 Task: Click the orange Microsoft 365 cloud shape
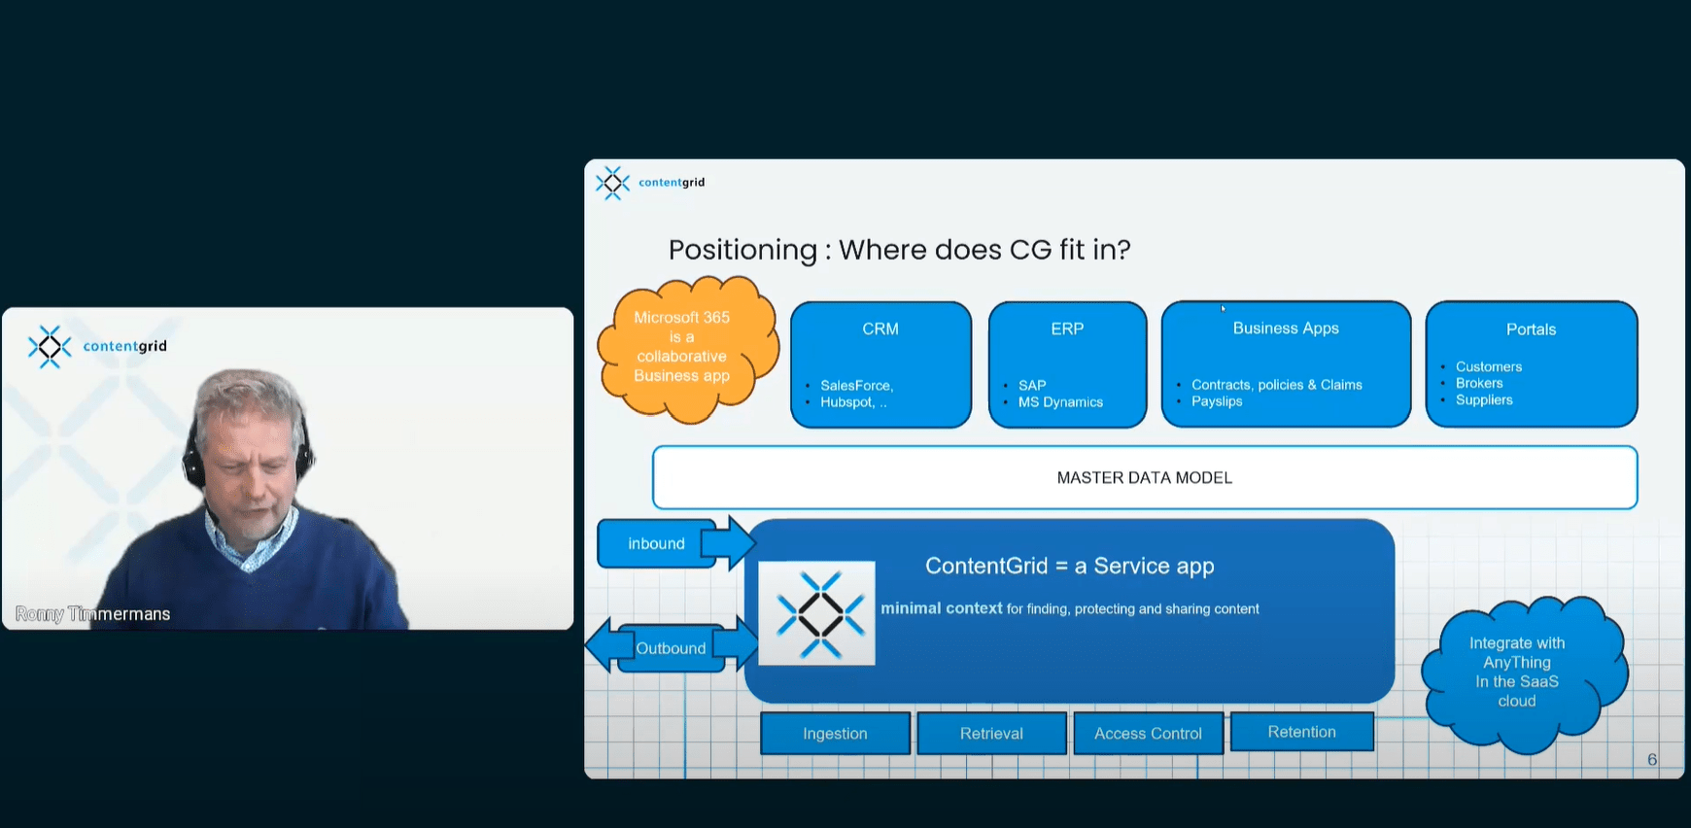click(x=682, y=347)
